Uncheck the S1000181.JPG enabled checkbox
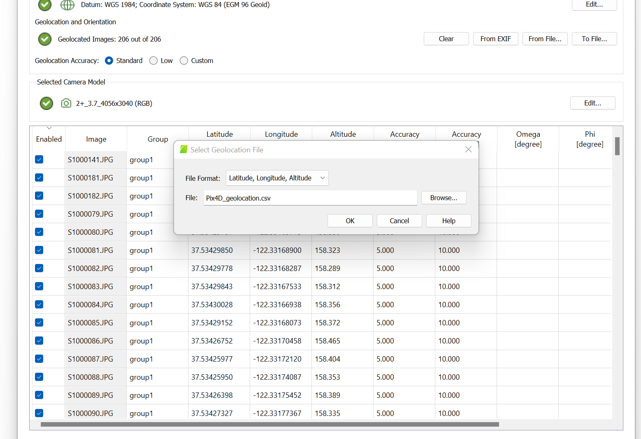The height and width of the screenshot is (439, 641). (39, 177)
